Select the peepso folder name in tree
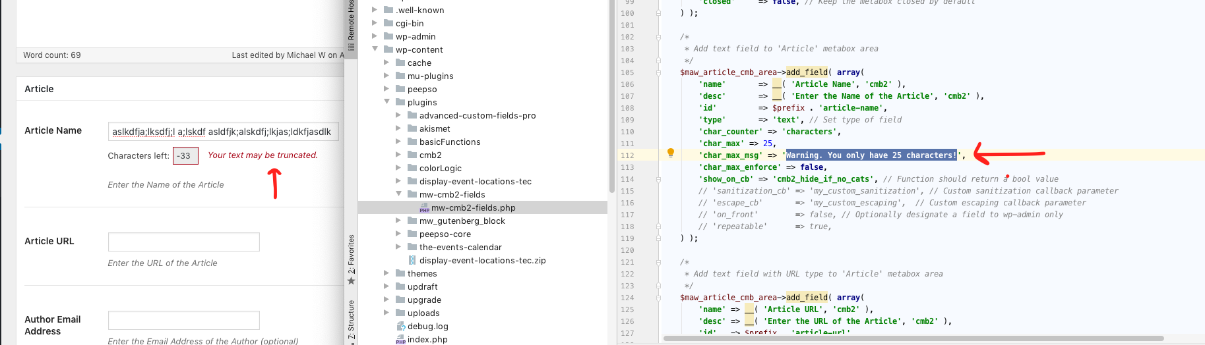This screenshot has height=345, width=1205. pyautogui.click(x=422, y=89)
